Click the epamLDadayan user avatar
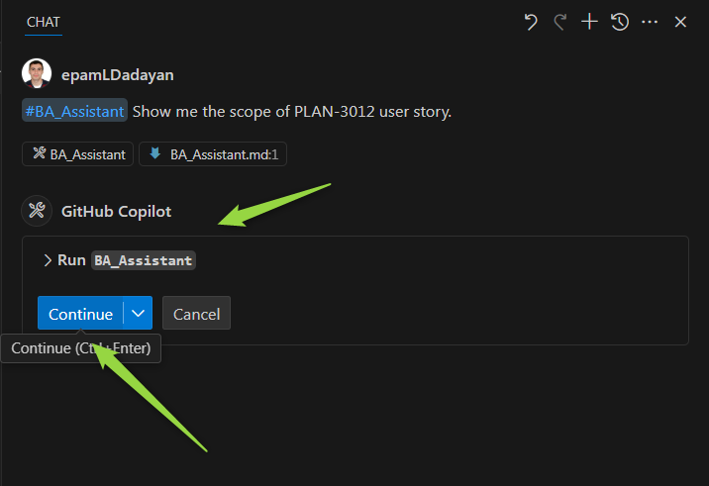 coord(37,73)
